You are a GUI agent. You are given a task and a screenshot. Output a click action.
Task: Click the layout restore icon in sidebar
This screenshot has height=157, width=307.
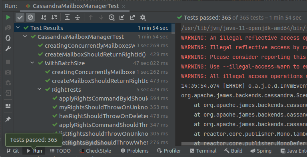coord(8,106)
